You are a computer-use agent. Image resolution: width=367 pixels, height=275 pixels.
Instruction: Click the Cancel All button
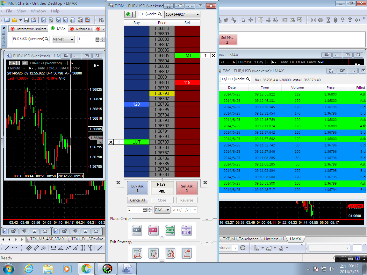(x=137, y=200)
